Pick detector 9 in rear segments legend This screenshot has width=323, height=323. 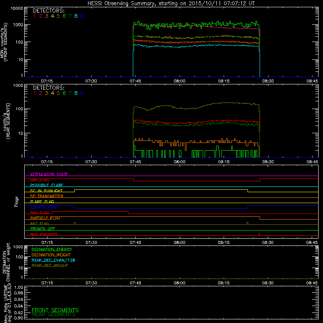82,93
